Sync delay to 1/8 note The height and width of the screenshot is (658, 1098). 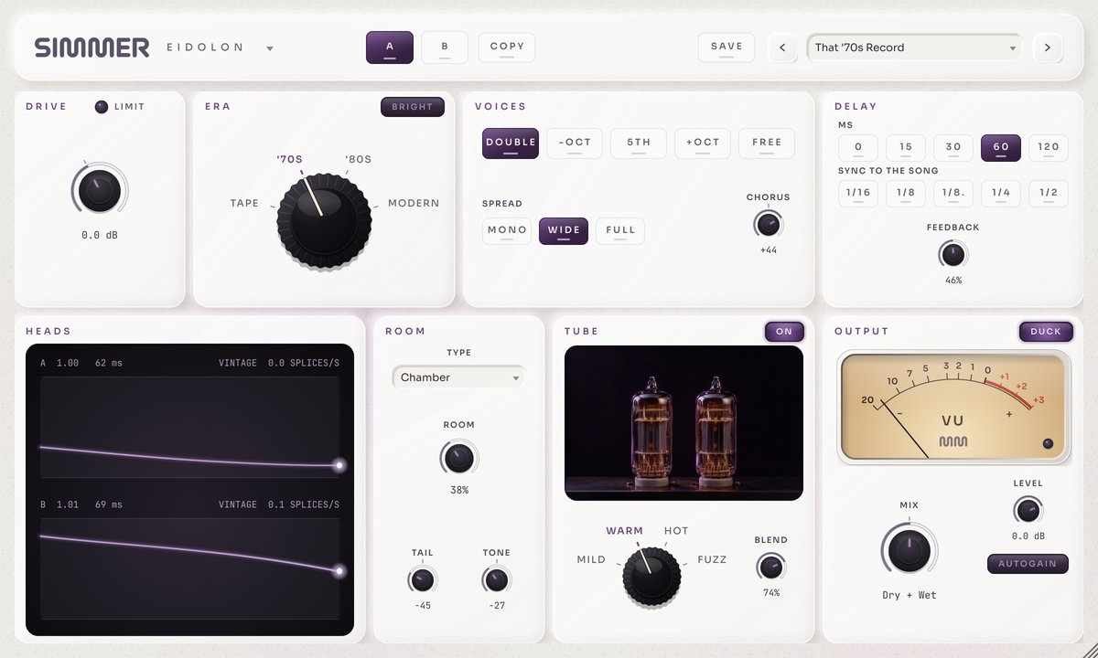point(906,194)
